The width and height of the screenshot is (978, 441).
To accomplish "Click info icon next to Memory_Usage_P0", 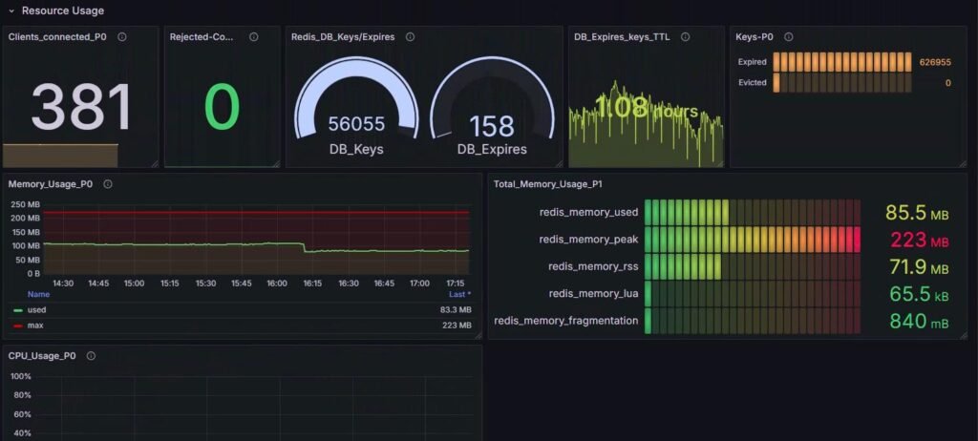I will 108,184.
